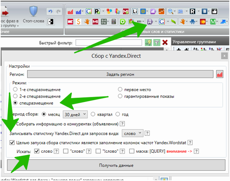This screenshot has height=181, width=230.
Task: Select '2-е спецразмещение' mode
Action: (x=15, y=96)
